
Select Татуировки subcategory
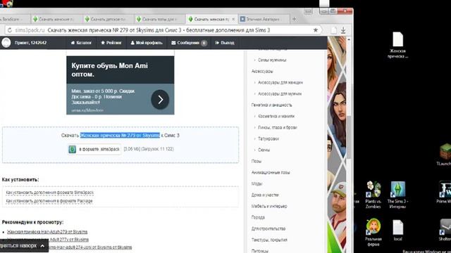tap(268, 138)
